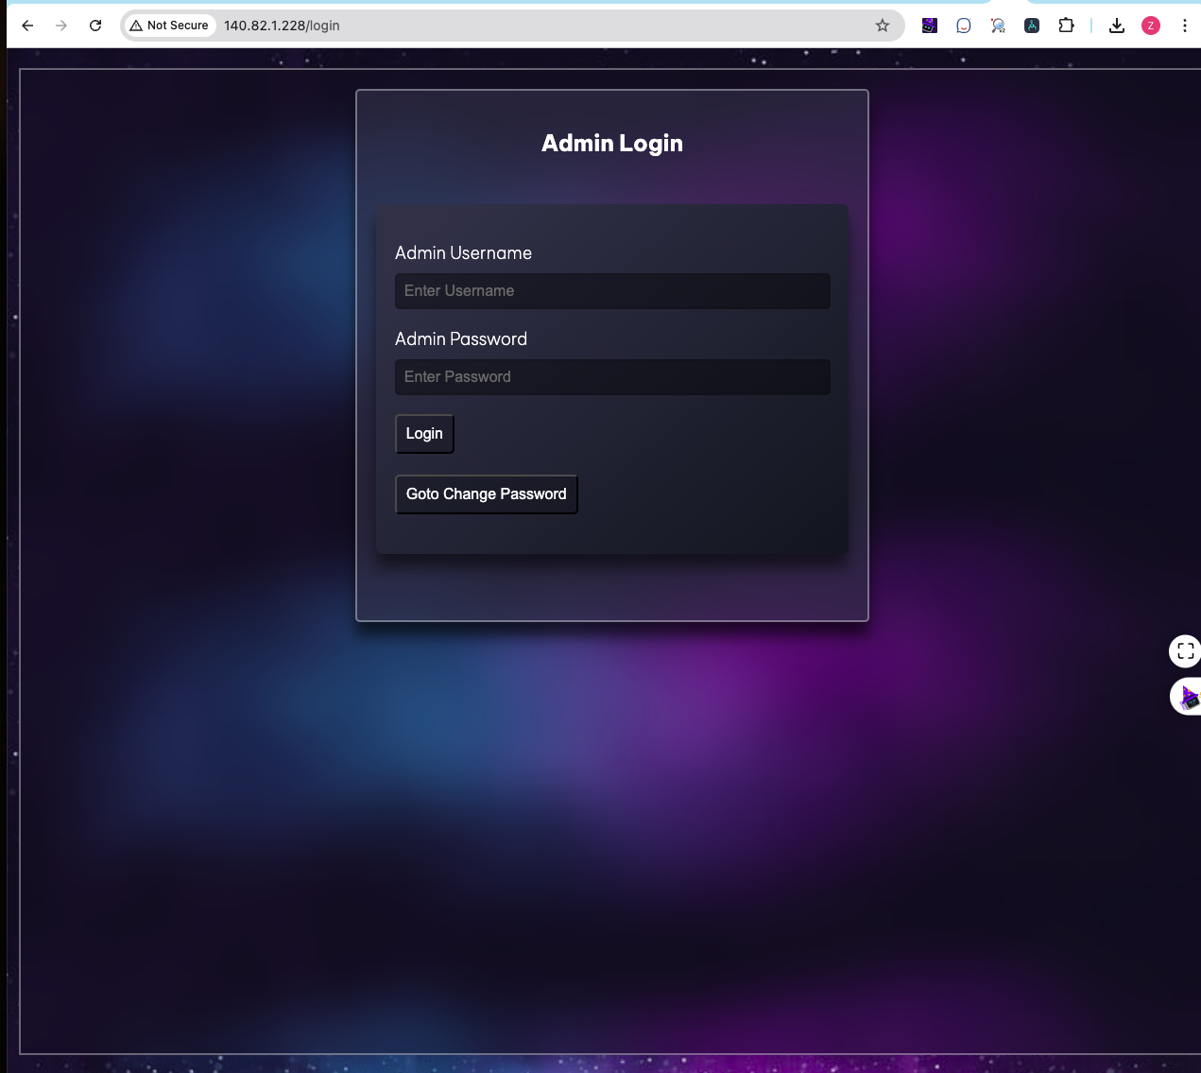The width and height of the screenshot is (1201, 1073).
Task: Open the Chrome three-dot menu
Action: (x=1185, y=26)
